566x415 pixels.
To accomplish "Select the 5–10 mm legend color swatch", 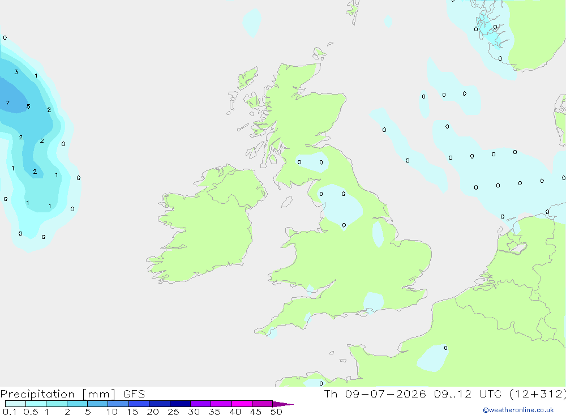I will (x=97, y=404).
